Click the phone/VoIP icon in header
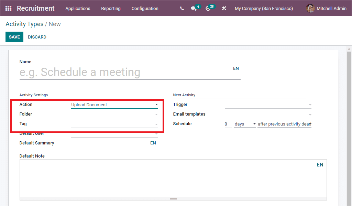 coord(182,8)
